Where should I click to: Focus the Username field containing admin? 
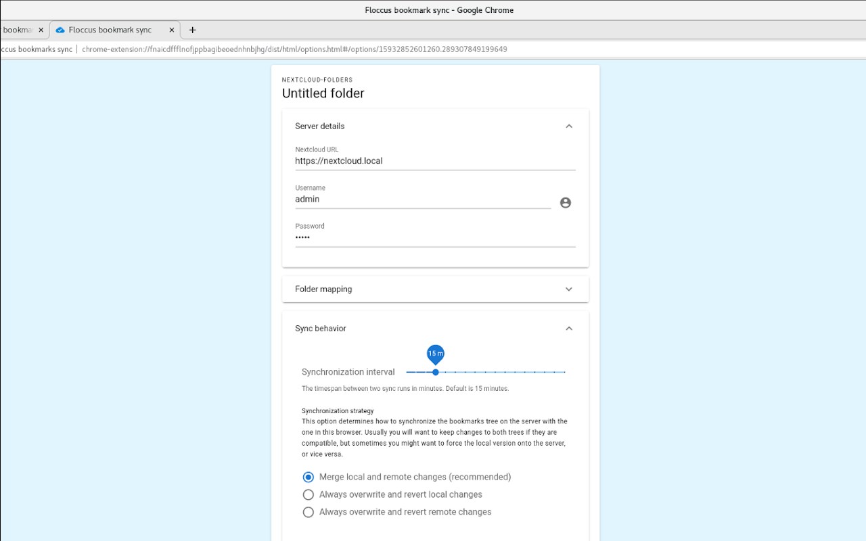[x=423, y=199]
